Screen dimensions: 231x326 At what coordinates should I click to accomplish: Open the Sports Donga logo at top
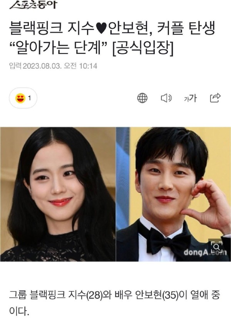(33, 5)
